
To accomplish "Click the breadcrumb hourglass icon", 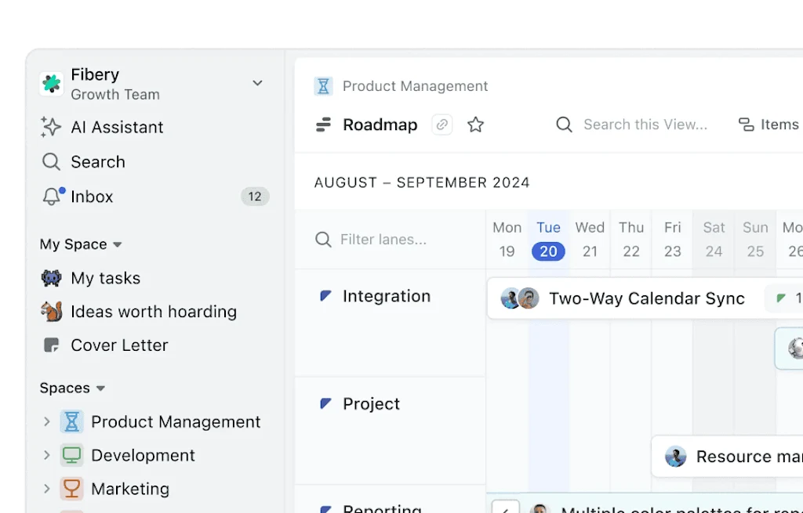I will 323,86.
